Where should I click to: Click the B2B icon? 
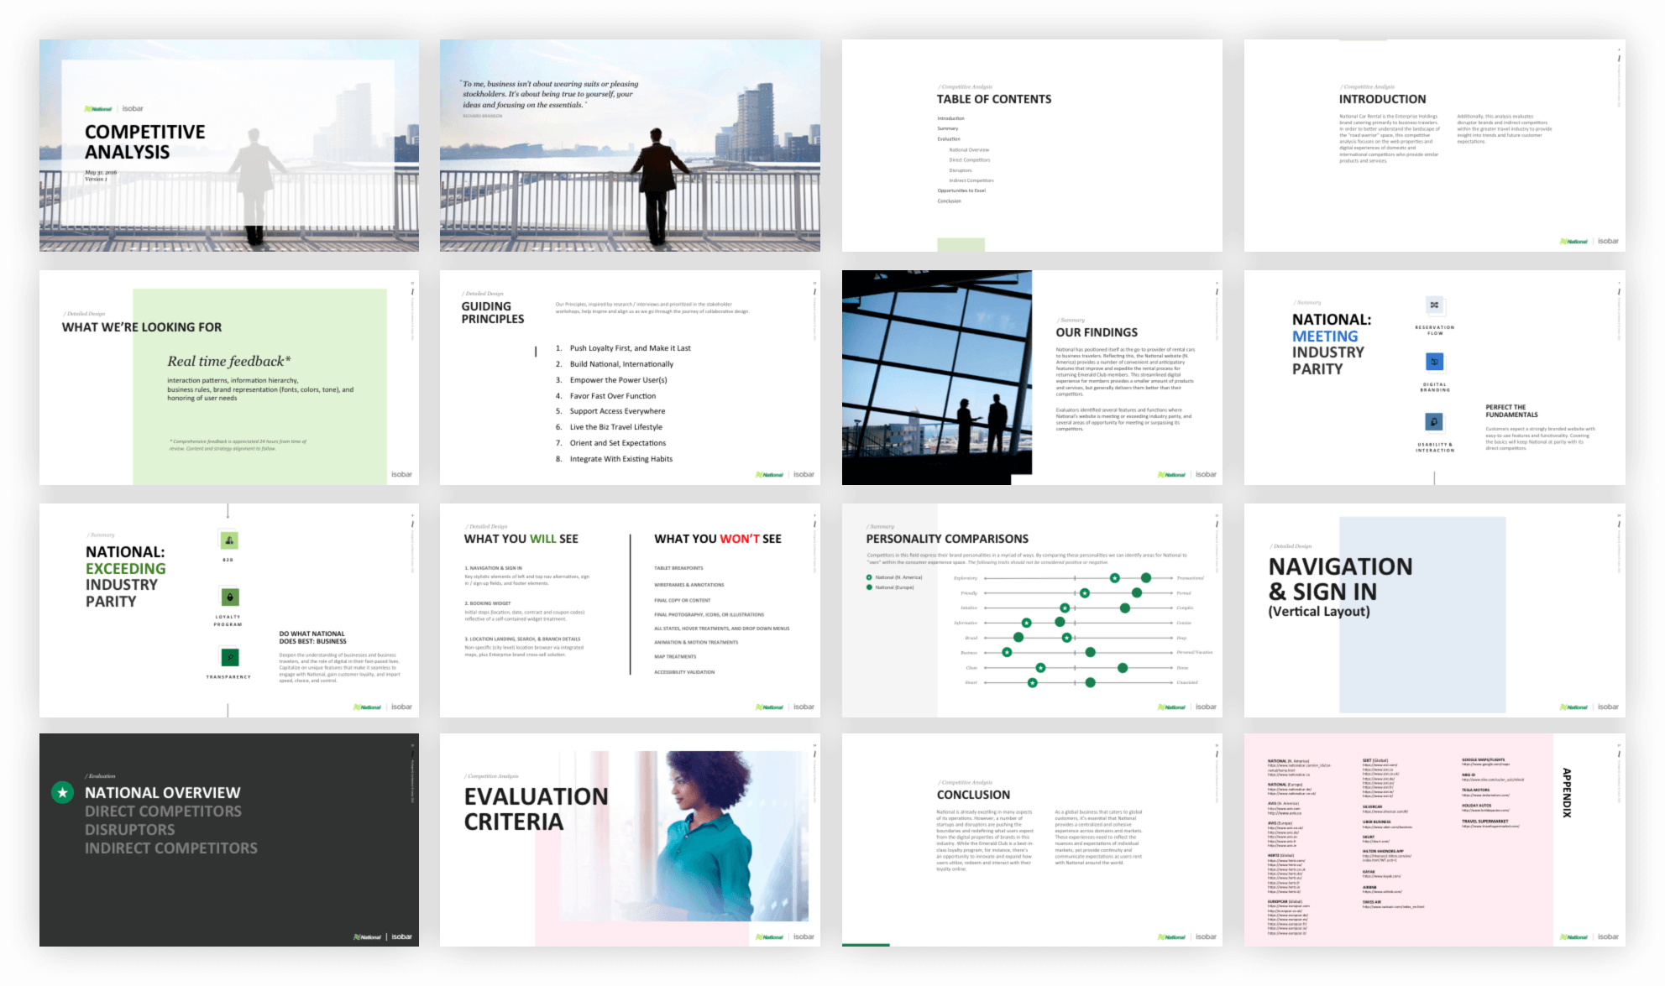point(228,540)
